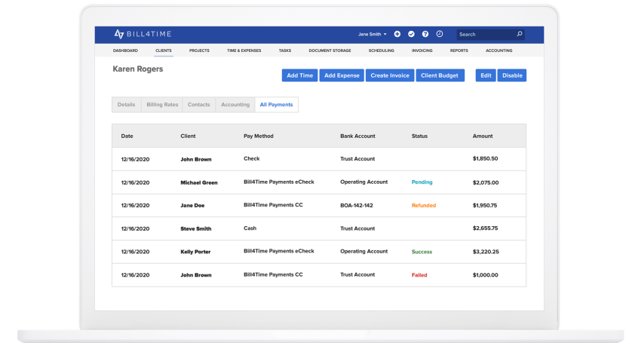Select the Contacts tab
Screen dimensions: 638x343
[x=199, y=105]
